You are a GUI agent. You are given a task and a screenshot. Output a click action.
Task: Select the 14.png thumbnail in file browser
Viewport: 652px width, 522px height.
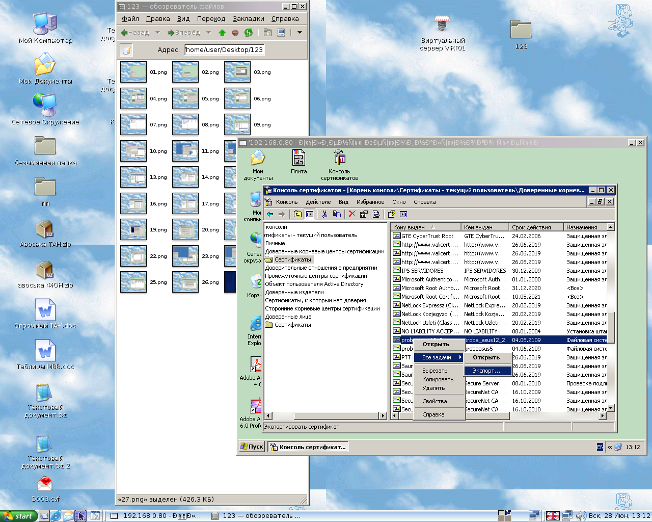click(185, 177)
